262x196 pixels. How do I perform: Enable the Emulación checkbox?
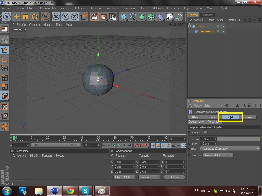point(206,132)
